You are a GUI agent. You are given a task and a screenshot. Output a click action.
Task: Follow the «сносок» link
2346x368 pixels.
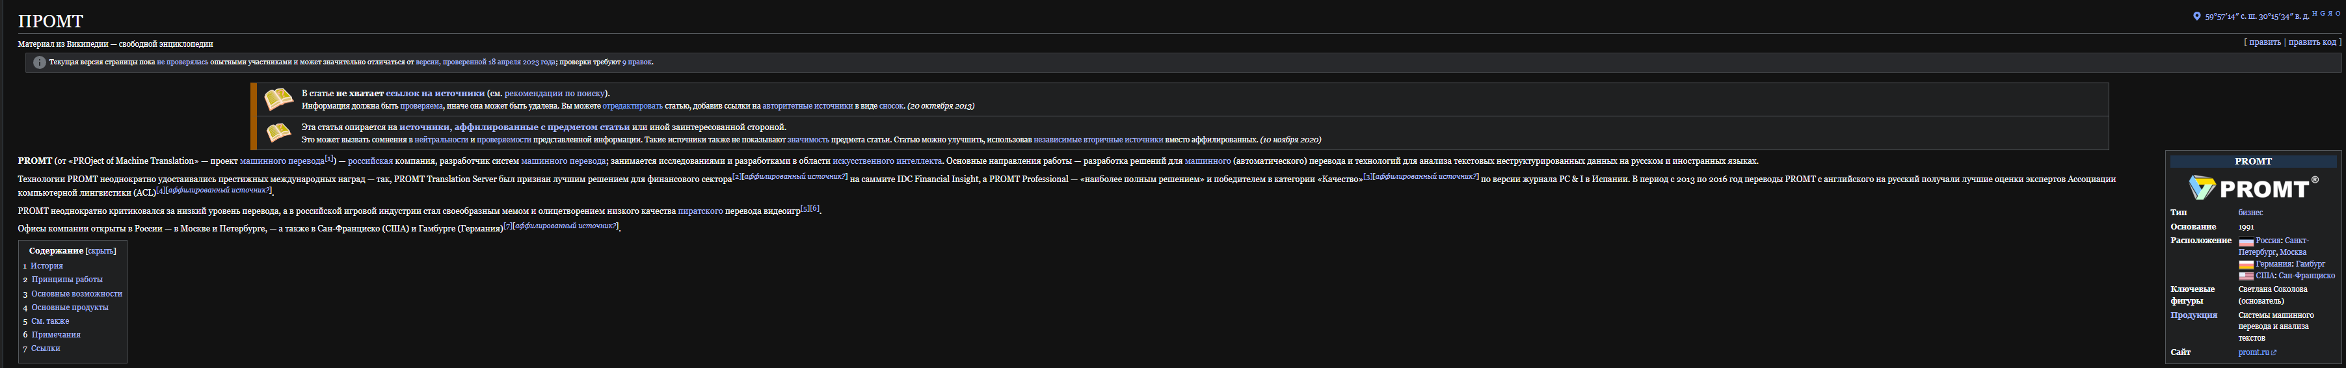[x=890, y=107]
